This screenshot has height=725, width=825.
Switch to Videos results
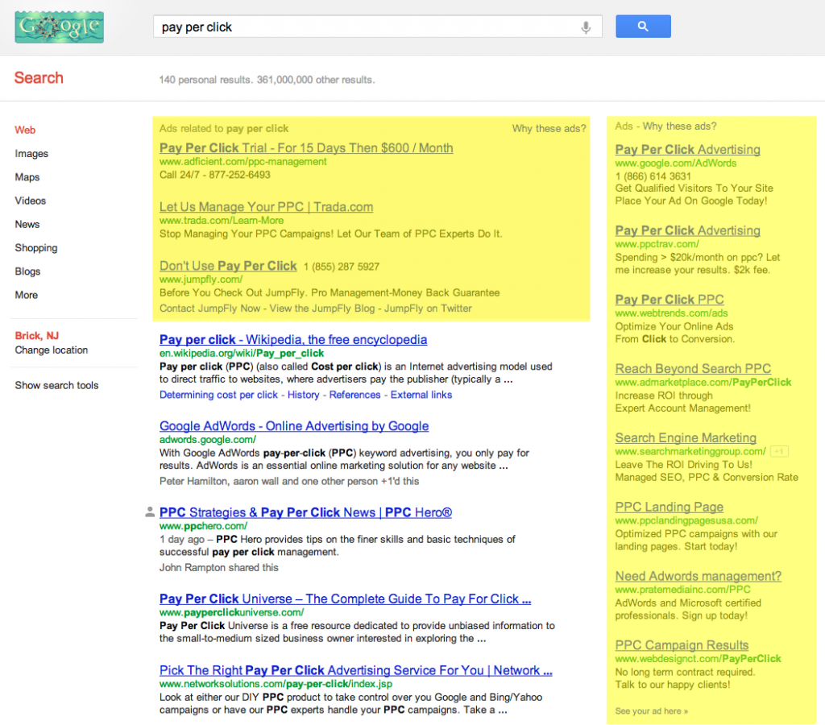click(x=31, y=201)
